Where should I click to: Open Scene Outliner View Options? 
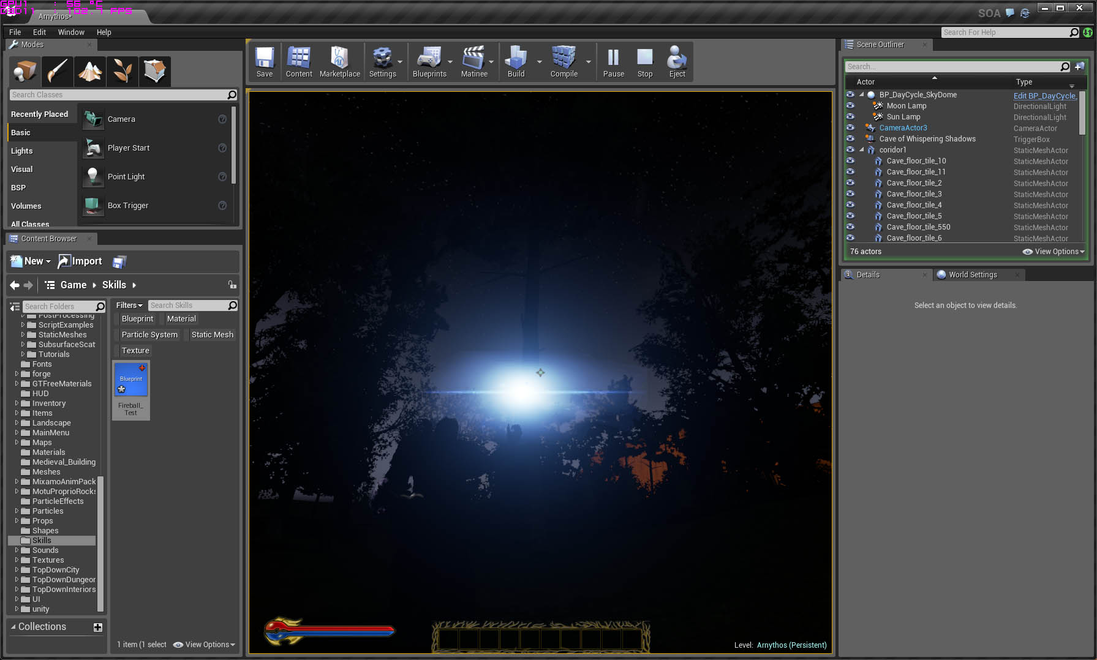[1054, 252]
